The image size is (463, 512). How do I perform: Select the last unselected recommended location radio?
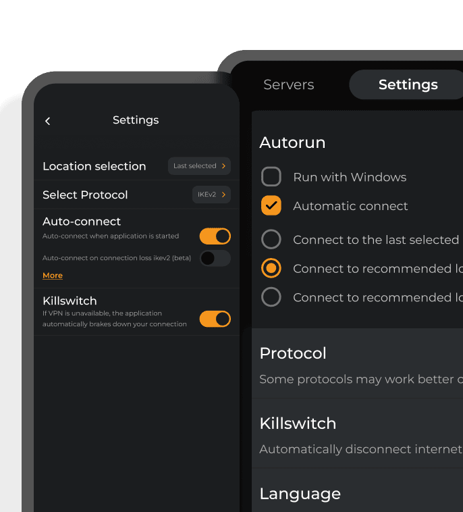click(x=271, y=297)
